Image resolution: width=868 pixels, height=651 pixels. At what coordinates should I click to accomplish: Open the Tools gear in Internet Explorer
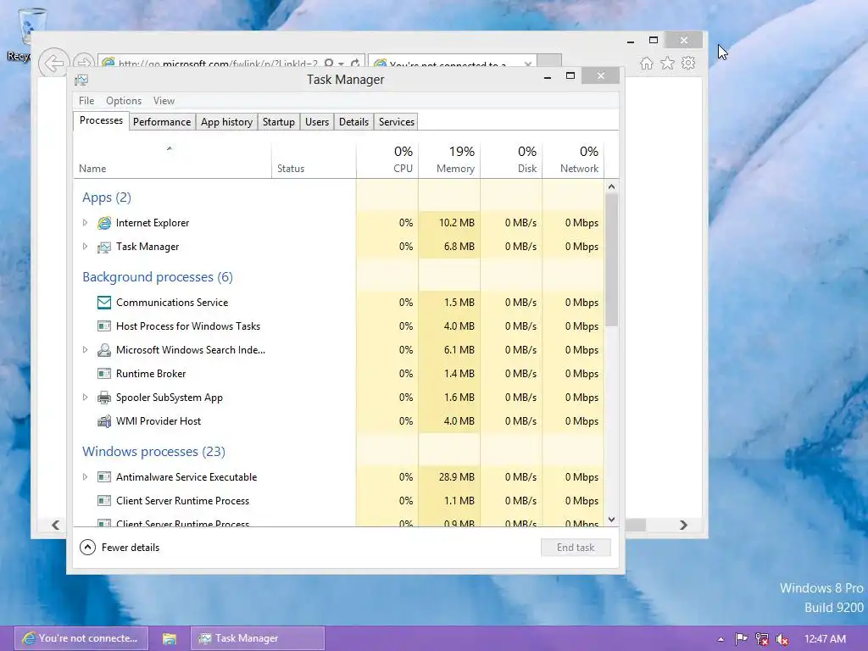688,63
